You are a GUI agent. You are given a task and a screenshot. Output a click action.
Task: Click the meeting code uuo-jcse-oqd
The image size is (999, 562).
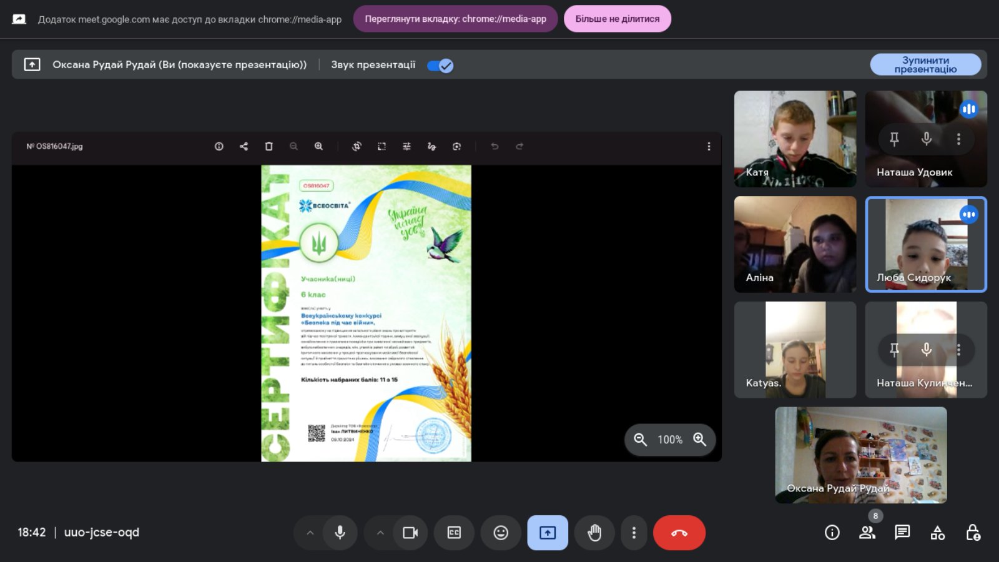pos(102,533)
